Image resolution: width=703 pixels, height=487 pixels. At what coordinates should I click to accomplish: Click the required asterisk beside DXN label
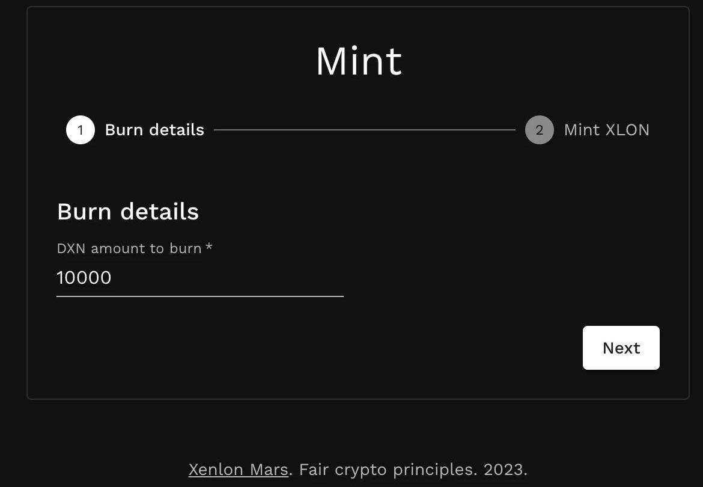point(209,247)
